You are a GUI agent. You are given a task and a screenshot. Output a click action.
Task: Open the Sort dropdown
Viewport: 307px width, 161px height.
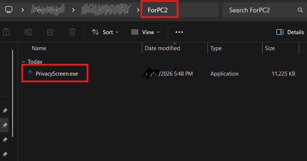click(x=105, y=32)
